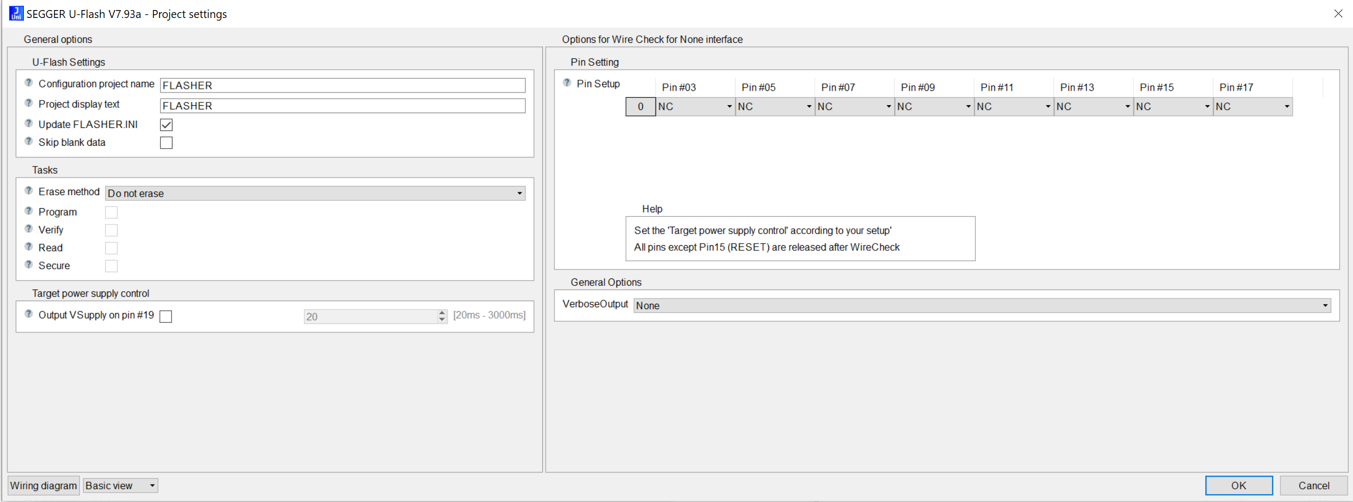Click help icon next to Pin Setup

[x=567, y=83]
